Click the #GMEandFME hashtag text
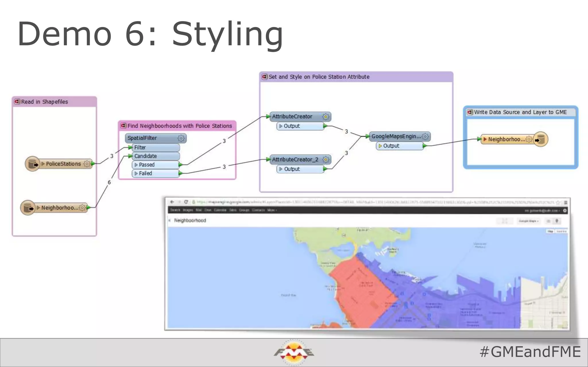 pyautogui.click(x=530, y=352)
